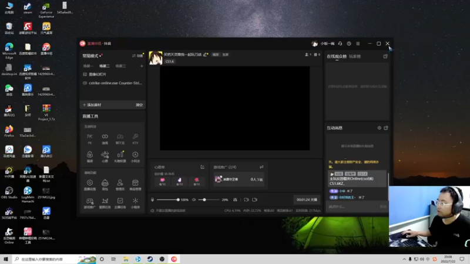Viewport: 470px width, 264px height.
Task: Click 清空 to clear sources
Action: 139,105
